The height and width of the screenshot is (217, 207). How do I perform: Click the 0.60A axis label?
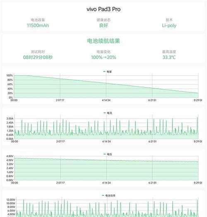pos(10,135)
